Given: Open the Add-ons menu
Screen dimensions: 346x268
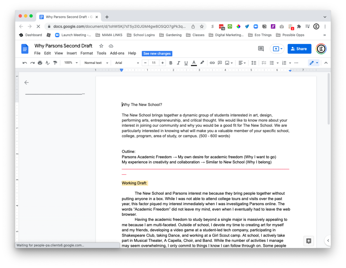Looking at the screenshot, I should pyautogui.click(x=117, y=53).
